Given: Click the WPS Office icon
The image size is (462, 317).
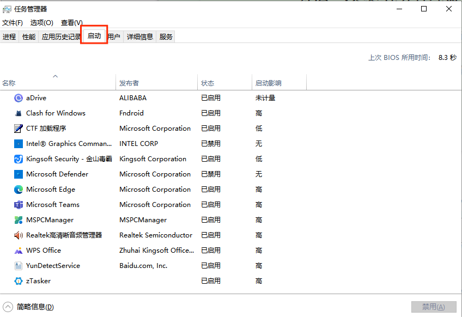Looking at the screenshot, I should pos(17,250).
